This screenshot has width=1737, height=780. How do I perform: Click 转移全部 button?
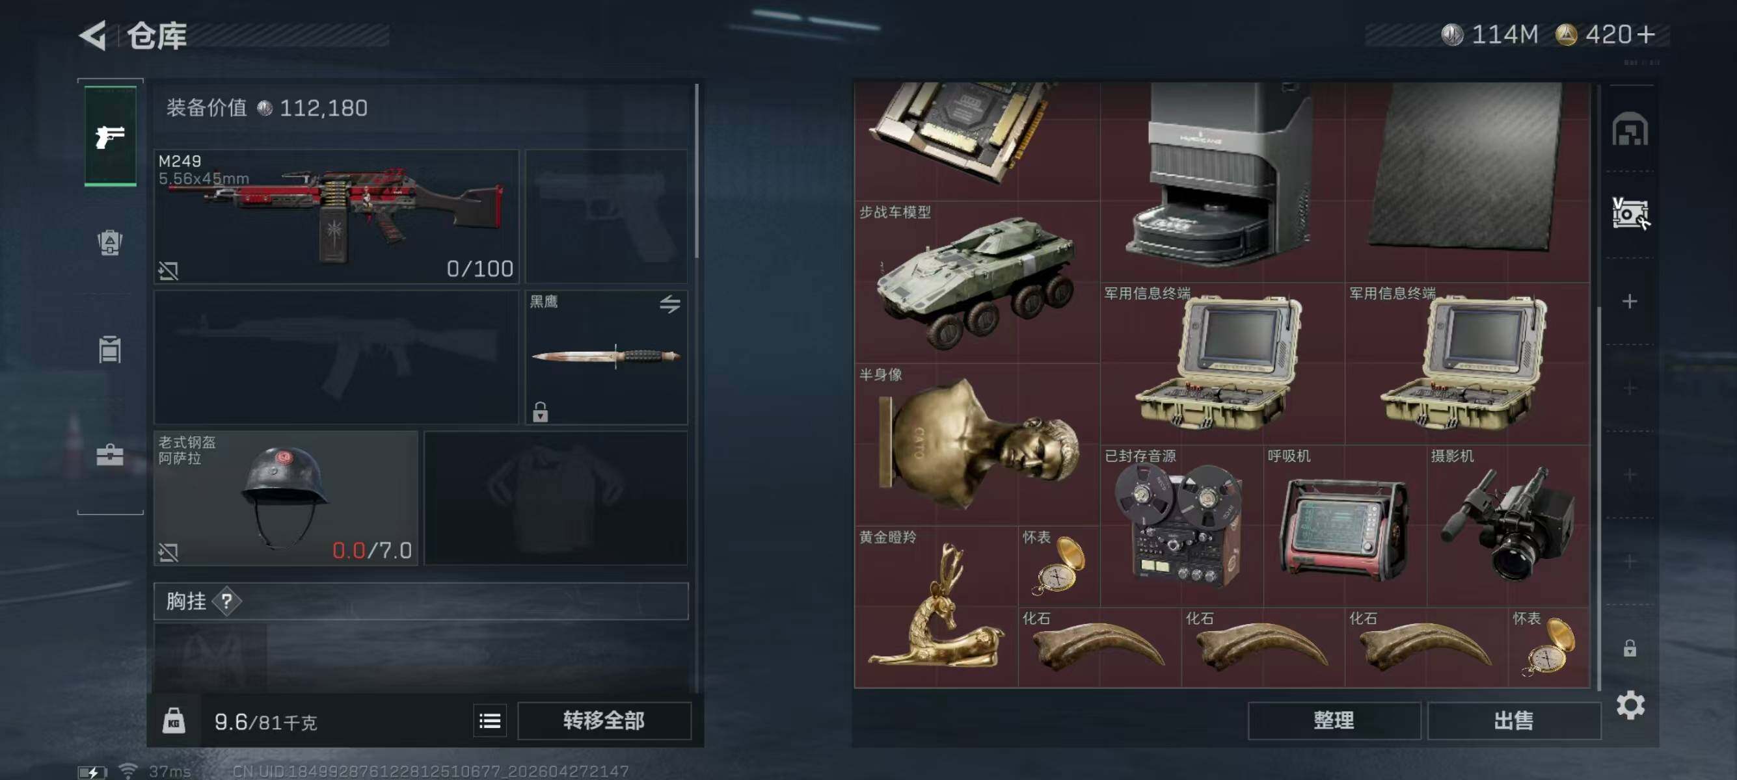604,721
